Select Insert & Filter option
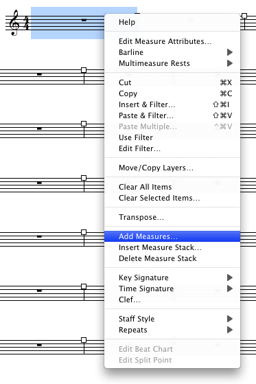The width and height of the screenshot is (256, 384). (172, 104)
